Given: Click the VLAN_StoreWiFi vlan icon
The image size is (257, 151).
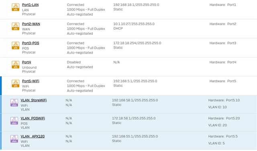Looking at the screenshot, I should tap(14, 103).
